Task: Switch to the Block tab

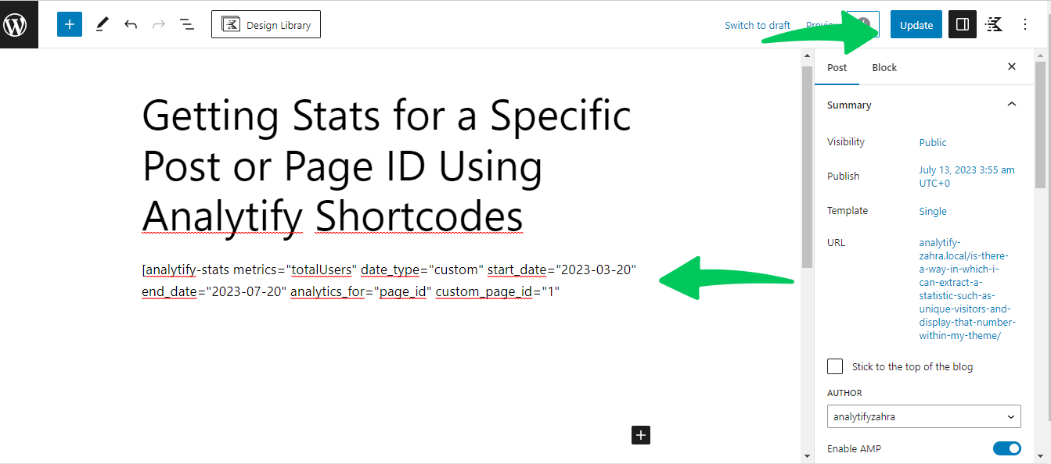Action: click(x=884, y=67)
